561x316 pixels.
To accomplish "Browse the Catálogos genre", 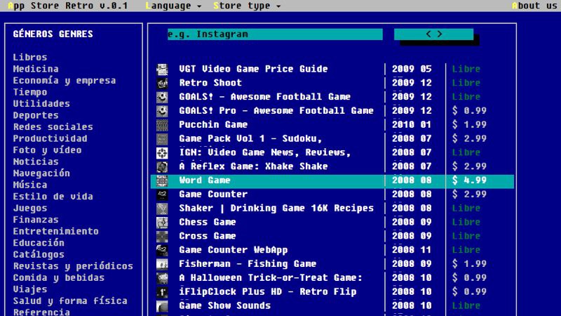I will click(39, 254).
